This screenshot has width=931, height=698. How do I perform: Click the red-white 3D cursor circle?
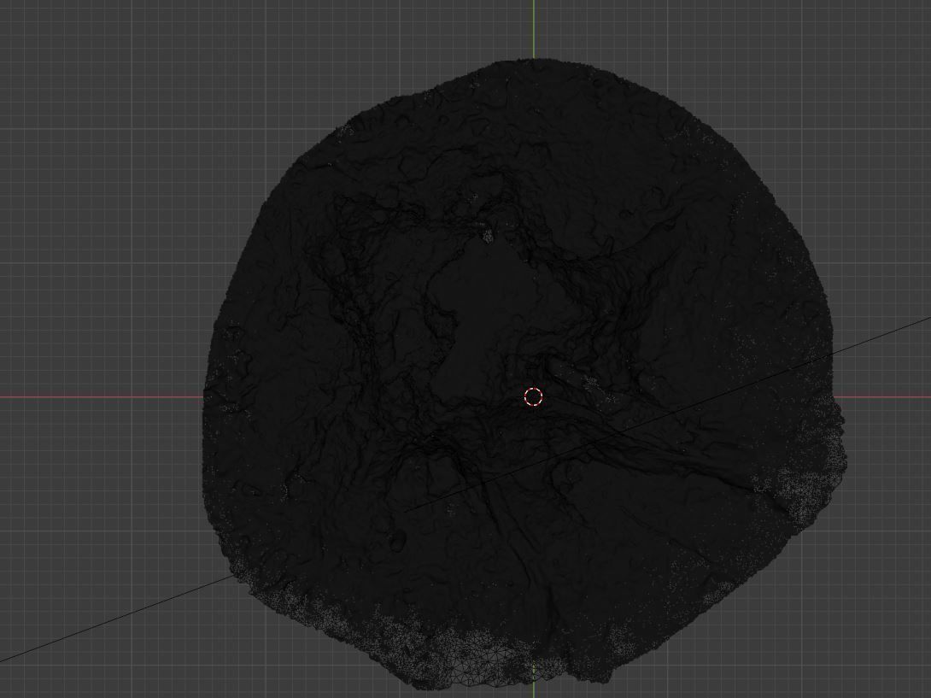(x=534, y=396)
